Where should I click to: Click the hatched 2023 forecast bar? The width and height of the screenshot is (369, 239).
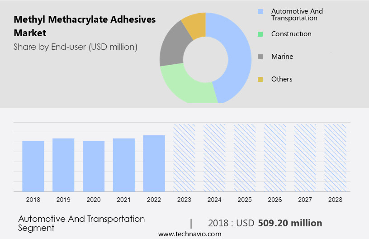[x=184, y=157]
